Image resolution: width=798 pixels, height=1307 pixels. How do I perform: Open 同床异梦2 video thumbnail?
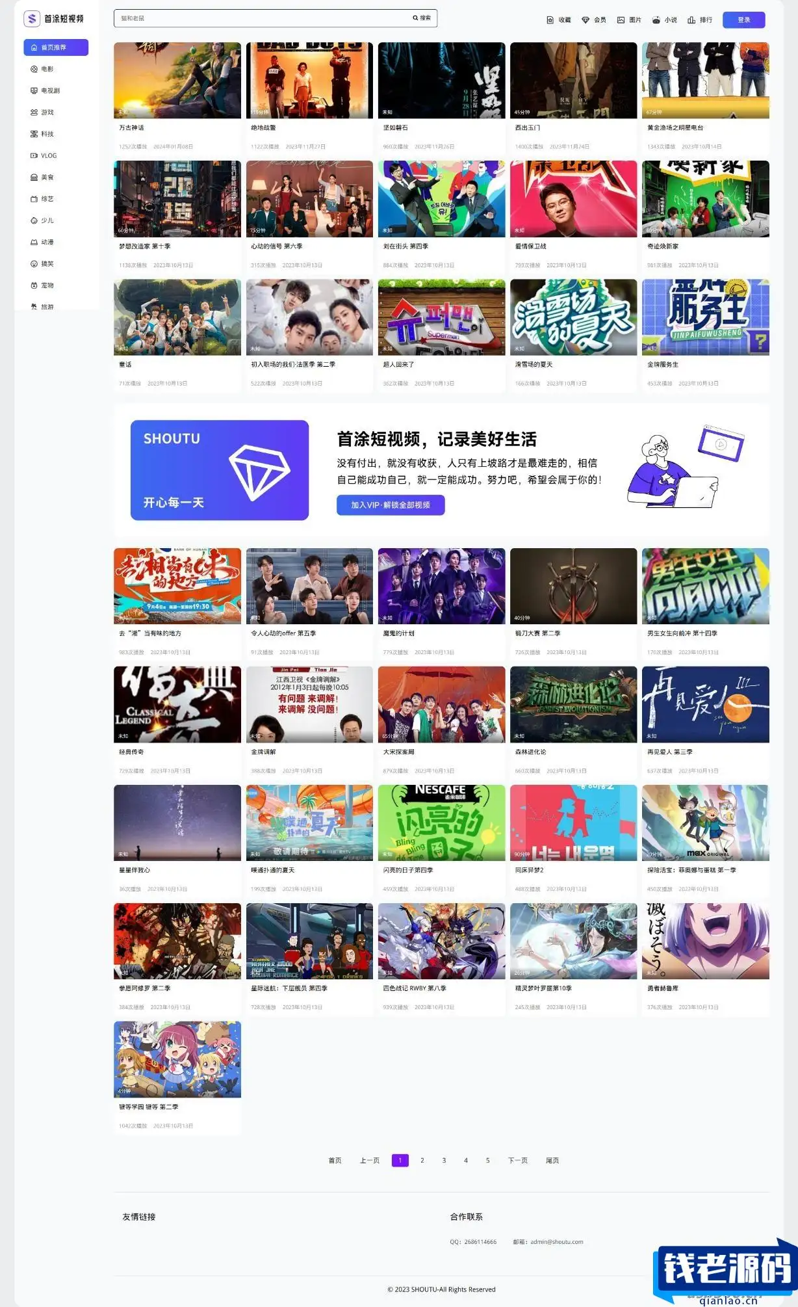574,823
